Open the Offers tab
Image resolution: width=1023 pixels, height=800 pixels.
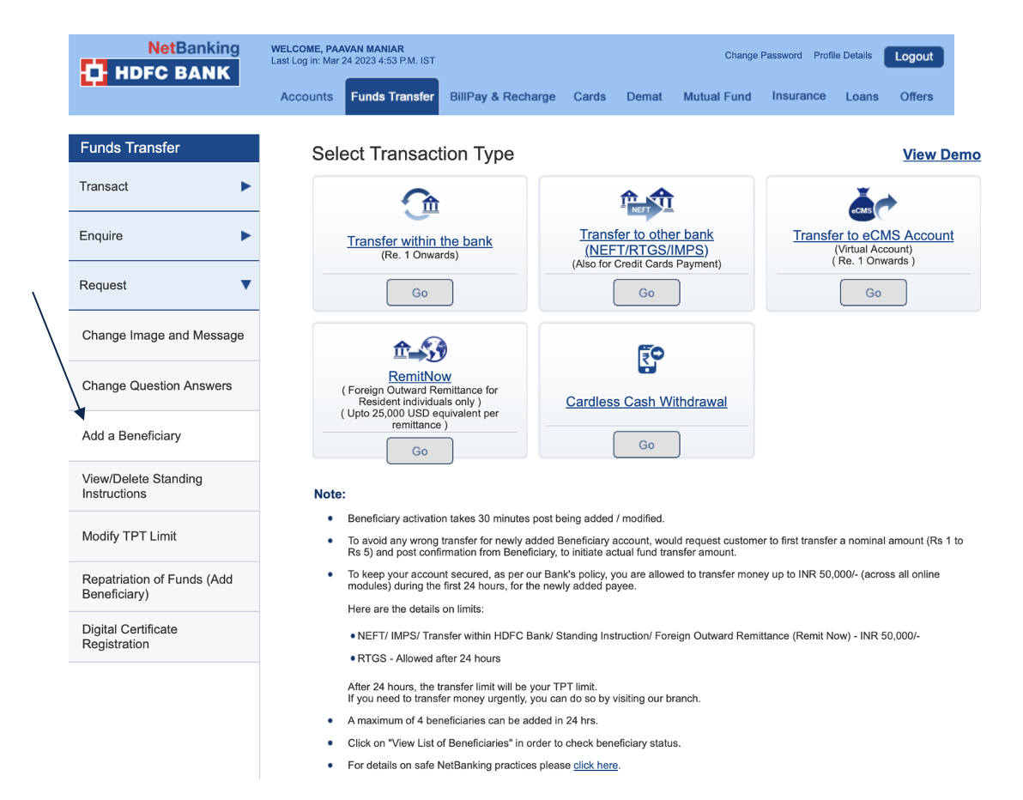pyautogui.click(x=916, y=97)
